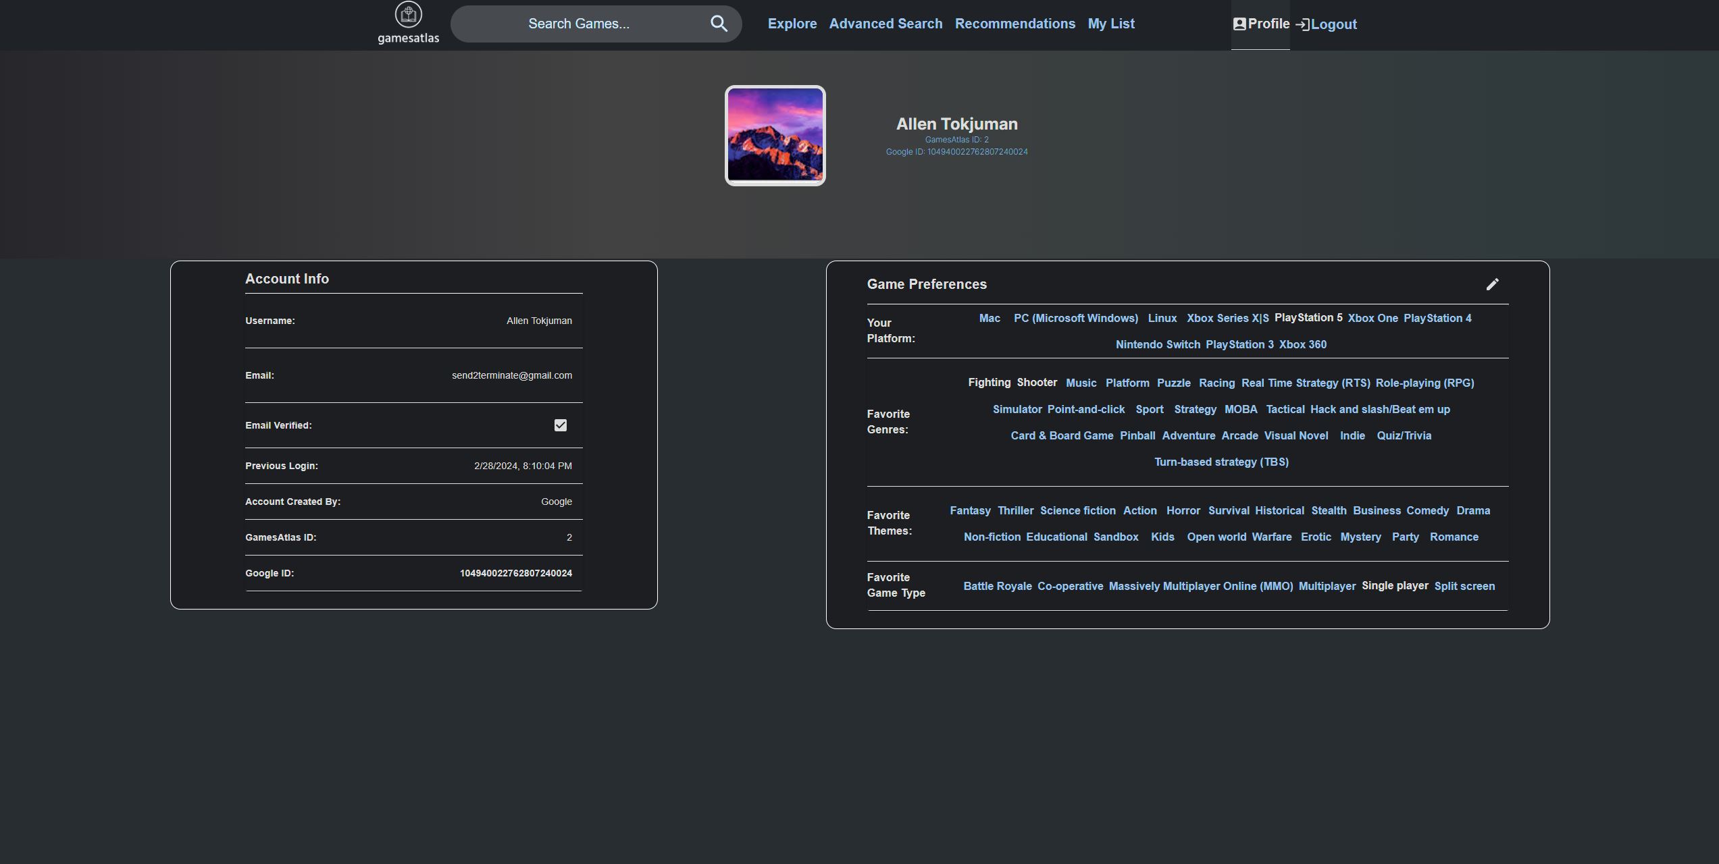Select the Fighting genre tag
This screenshot has width=1719, height=864.
(x=989, y=383)
